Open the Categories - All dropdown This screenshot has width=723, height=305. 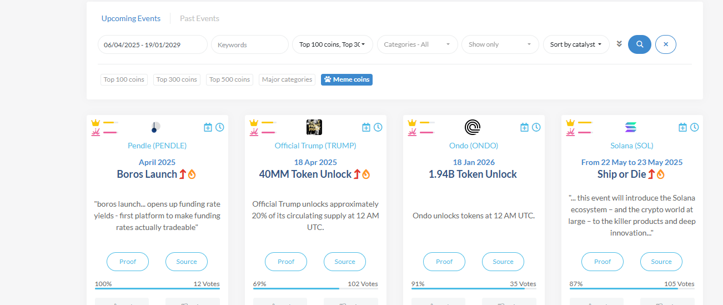tap(418, 44)
